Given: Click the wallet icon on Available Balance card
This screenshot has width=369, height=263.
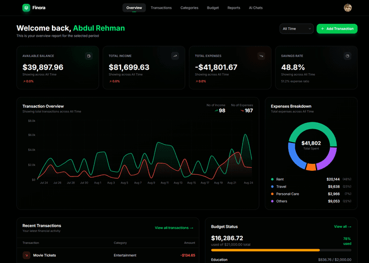Looking at the screenshot, I should [89, 56].
